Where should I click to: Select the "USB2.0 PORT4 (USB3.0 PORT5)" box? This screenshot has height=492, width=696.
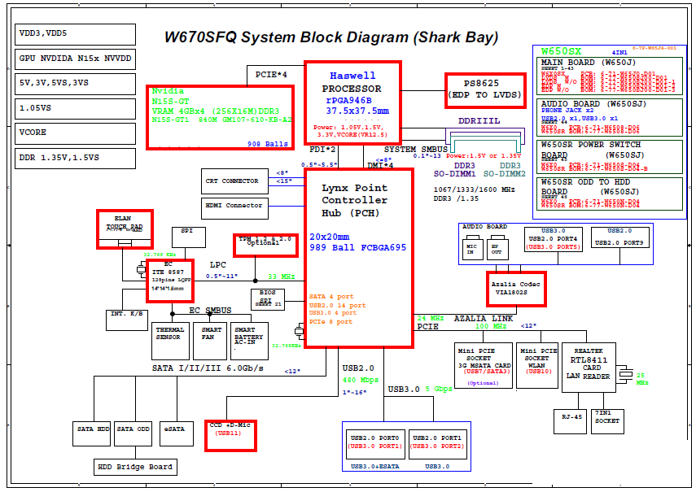[x=553, y=239]
